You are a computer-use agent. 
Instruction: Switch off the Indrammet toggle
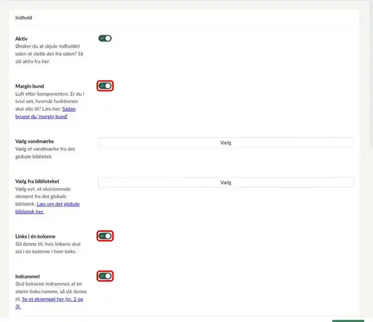(105, 276)
